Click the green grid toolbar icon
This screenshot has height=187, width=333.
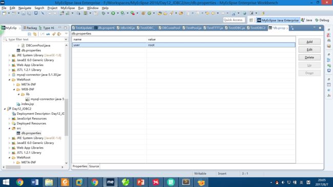click(86, 13)
